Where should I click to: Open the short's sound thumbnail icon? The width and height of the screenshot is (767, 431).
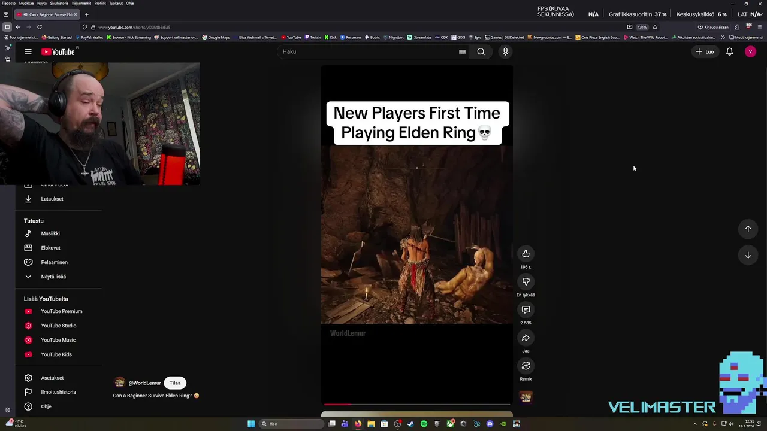coord(526,397)
